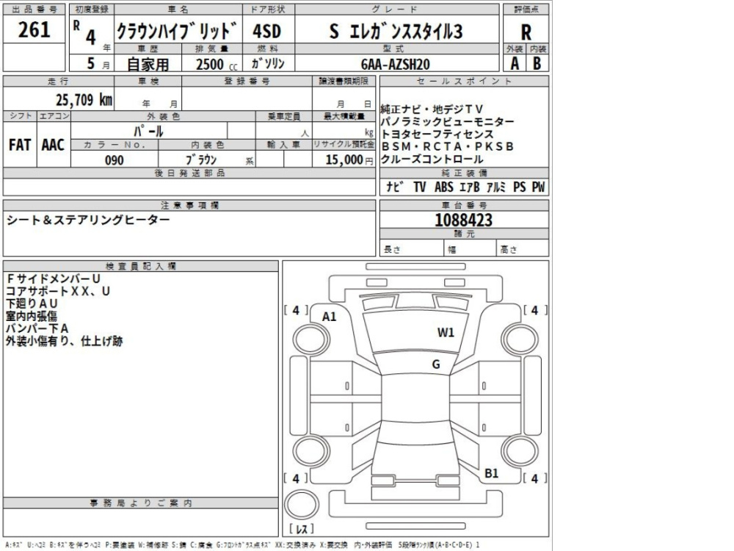This screenshot has height=551, width=734.
Task: Click inspector note 下廻りAU
Action: tap(32, 303)
